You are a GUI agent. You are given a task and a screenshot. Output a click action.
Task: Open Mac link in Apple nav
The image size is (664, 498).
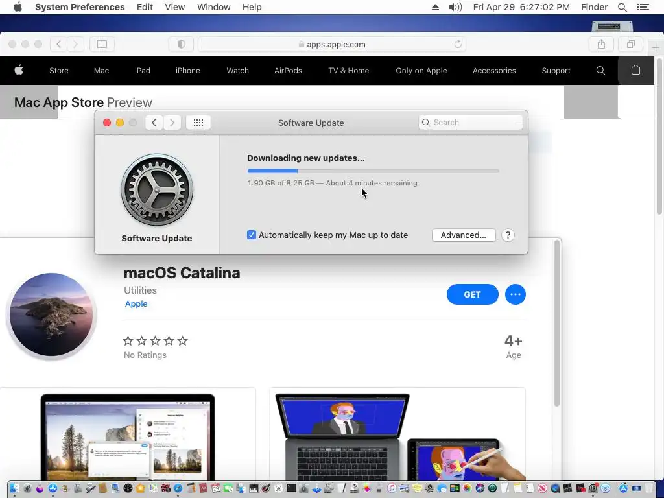coord(101,71)
